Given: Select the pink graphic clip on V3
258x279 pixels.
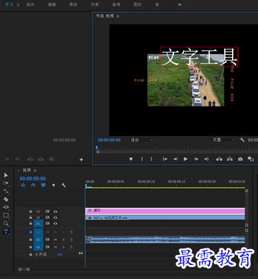Looking at the screenshot, I should [x=165, y=211].
